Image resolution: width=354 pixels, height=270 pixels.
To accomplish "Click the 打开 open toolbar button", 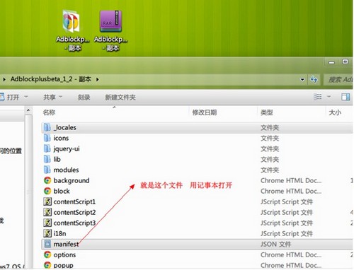I will [13, 97].
